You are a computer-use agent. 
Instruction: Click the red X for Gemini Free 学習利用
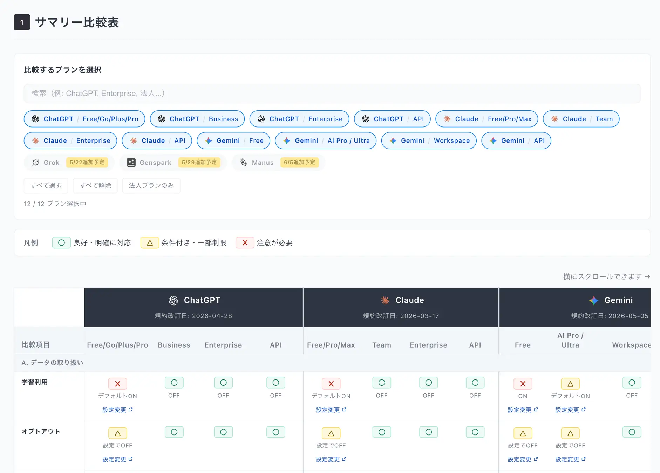pos(523,384)
